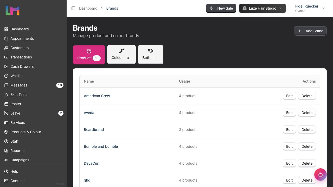
Task: Open Products & Colour label in sidebar
Action: tap(26, 132)
